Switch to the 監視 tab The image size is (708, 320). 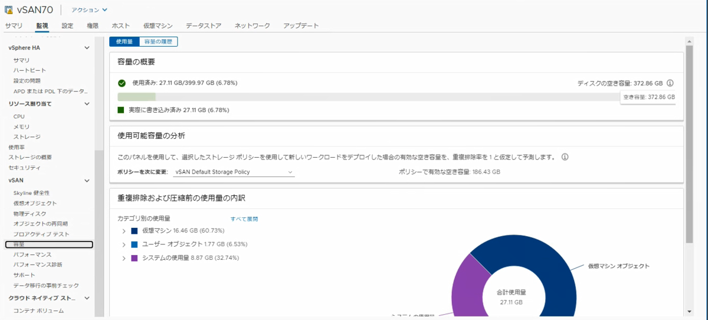tap(42, 26)
